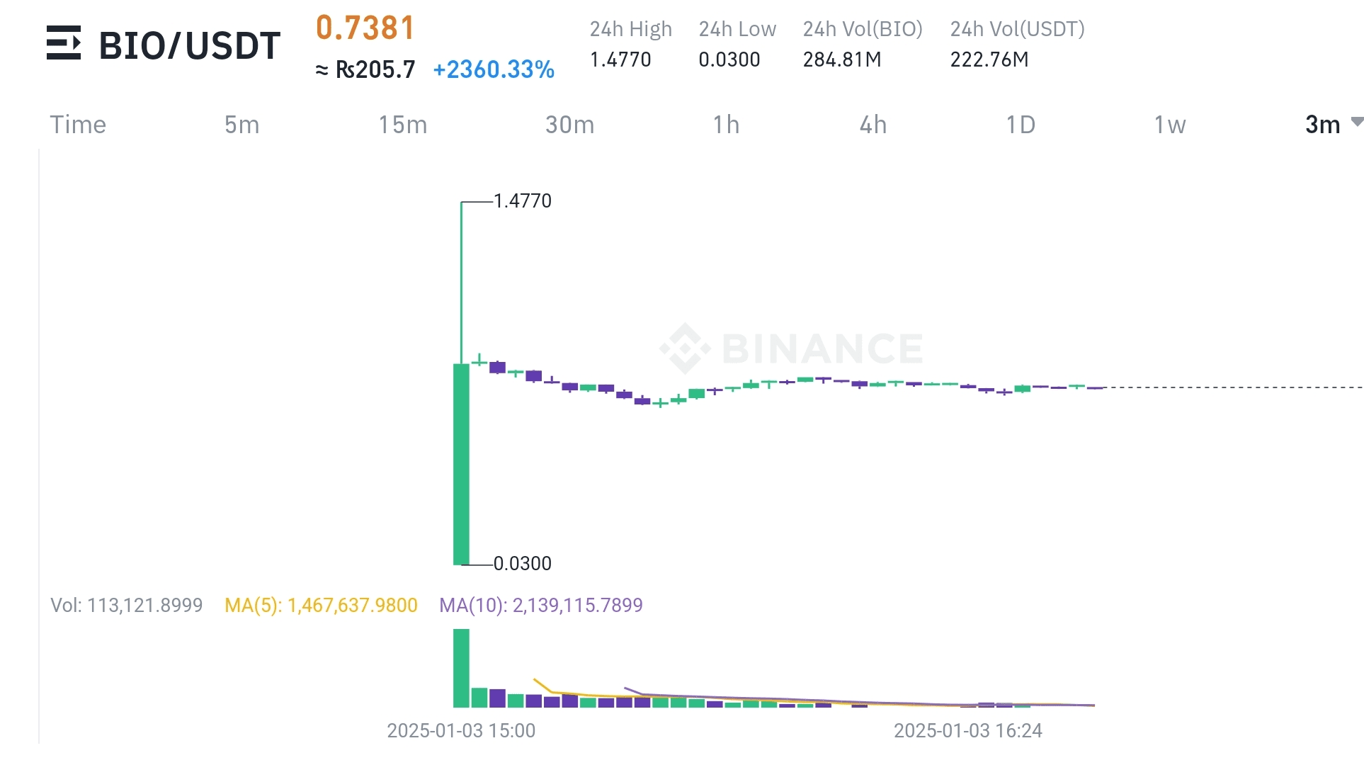
Task: Click the tall green opening candle
Action: (461, 464)
